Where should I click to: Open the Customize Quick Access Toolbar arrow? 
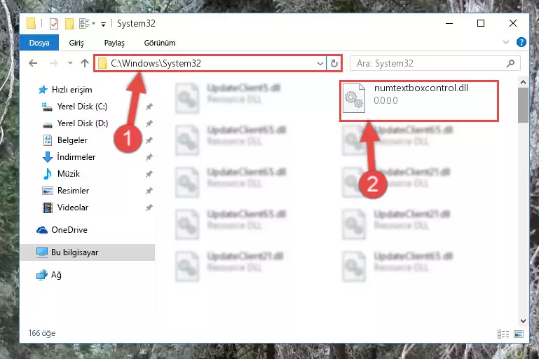[x=103, y=24]
